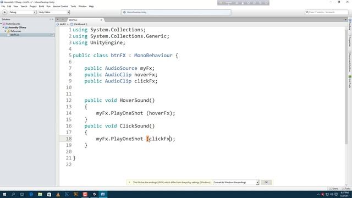Viewport: 352px width, 198px height.
Task: Open the Run menu
Action: pos(48,6)
